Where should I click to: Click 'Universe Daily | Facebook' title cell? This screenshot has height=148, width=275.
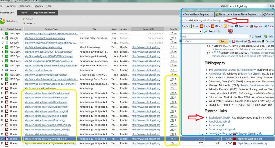(93, 38)
